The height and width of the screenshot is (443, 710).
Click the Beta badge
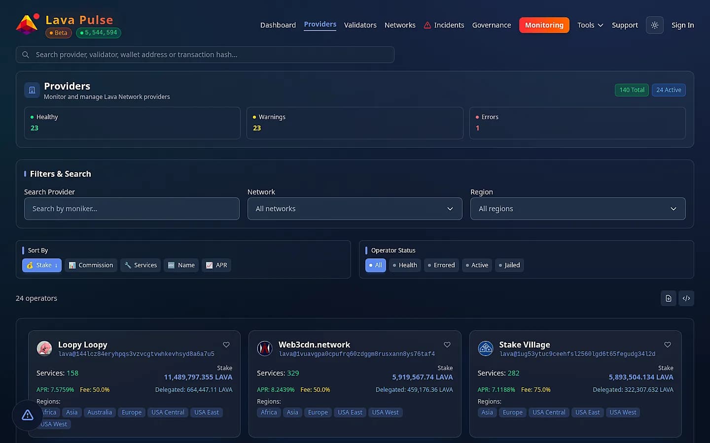[x=59, y=33]
